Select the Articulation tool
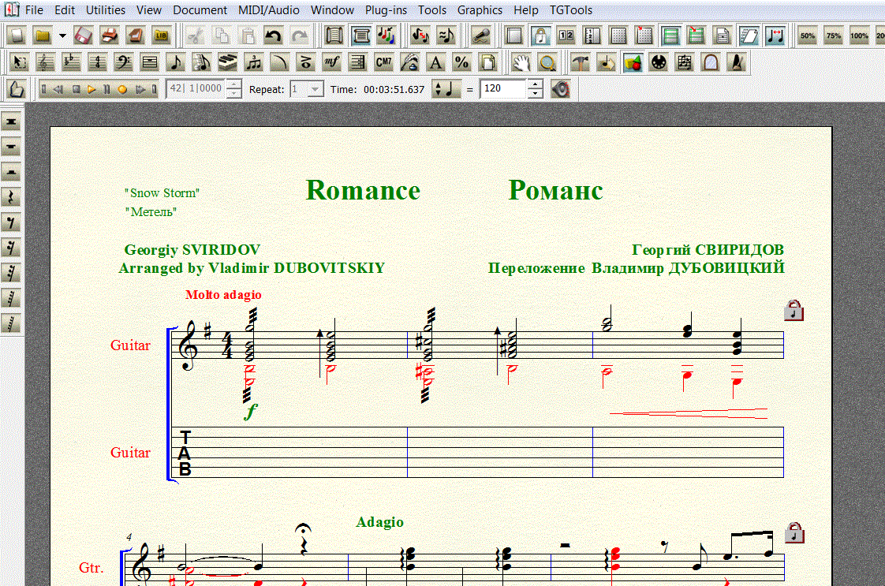The height and width of the screenshot is (586, 885). click(x=305, y=62)
